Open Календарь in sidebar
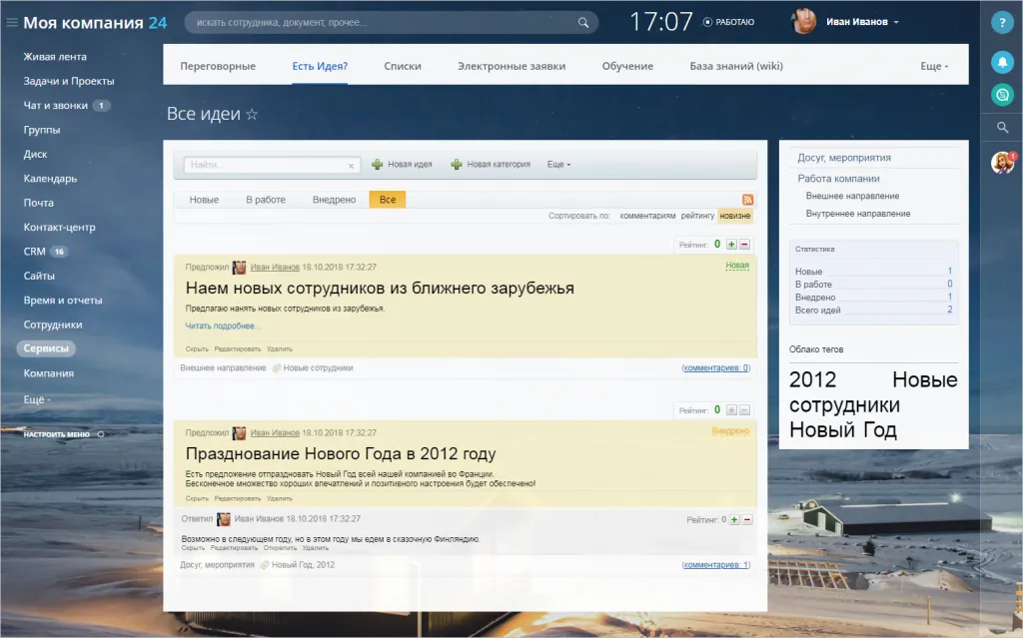 [50, 178]
